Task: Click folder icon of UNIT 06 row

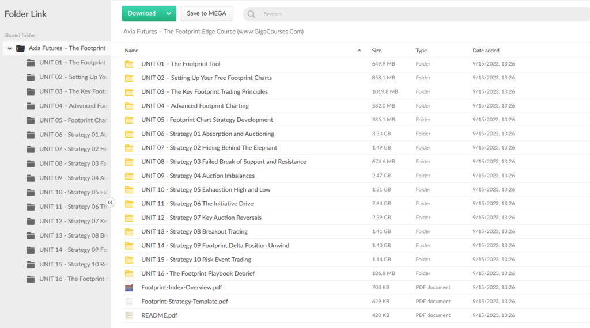Action: 129,134
